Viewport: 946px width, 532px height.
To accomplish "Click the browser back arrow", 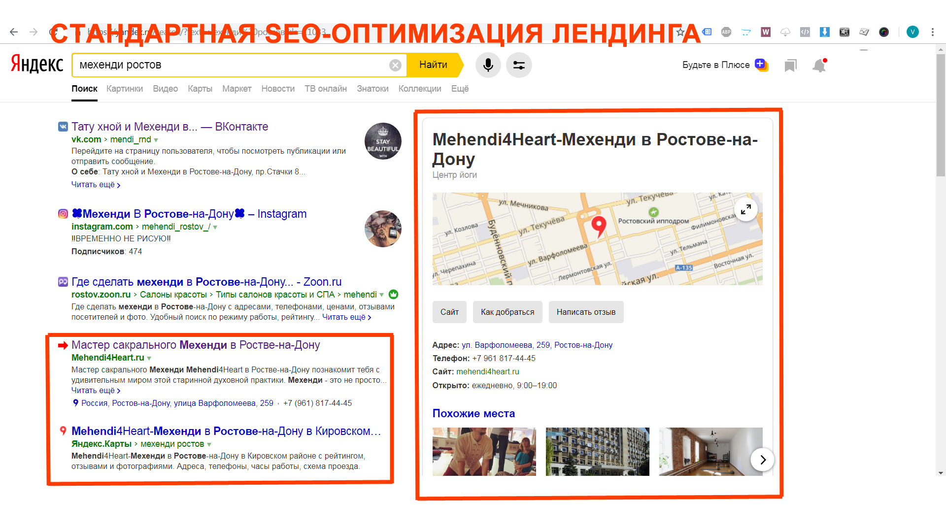I will tap(14, 32).
